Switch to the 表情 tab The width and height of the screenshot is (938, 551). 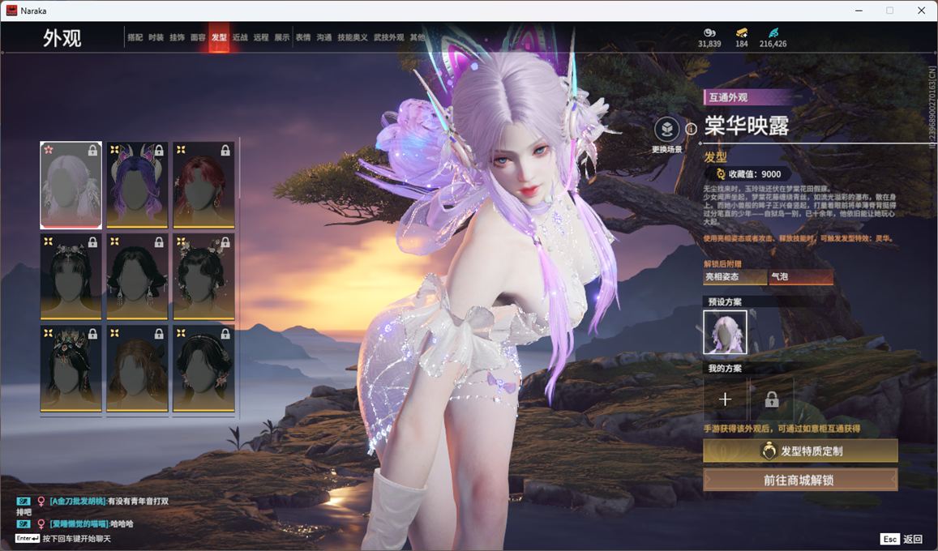tap(303, 37)
